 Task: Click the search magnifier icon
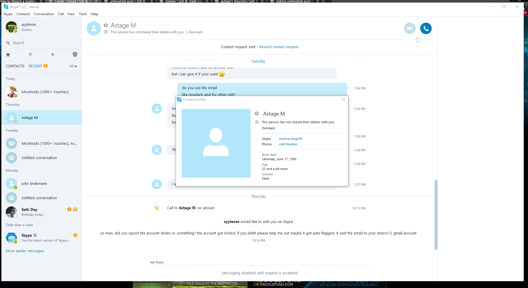[8, 43]
